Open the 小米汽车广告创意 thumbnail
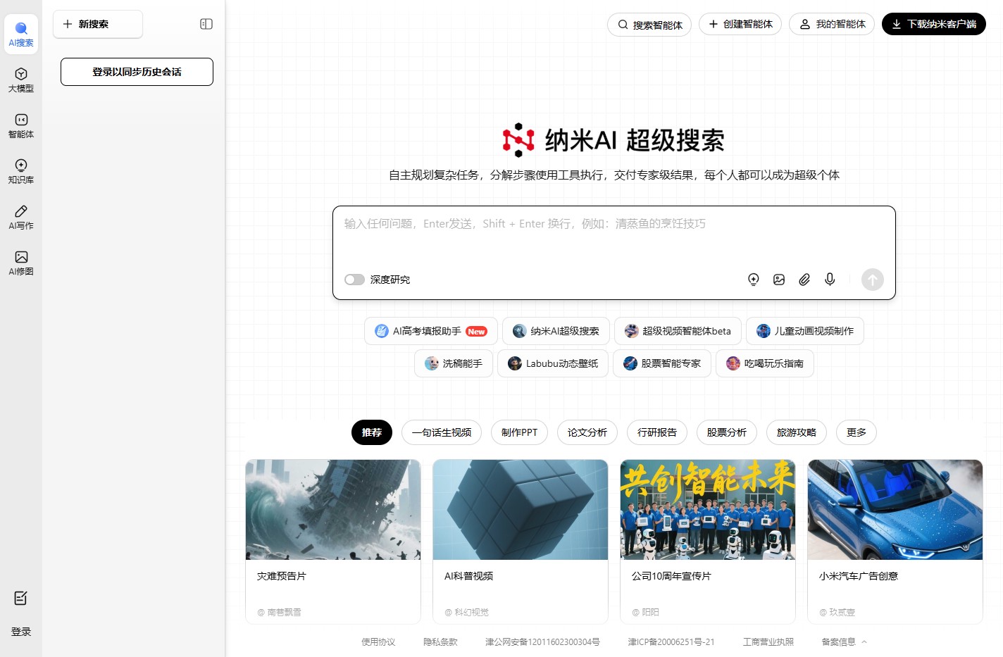The width and height of the screenshot is (1003, 657). [x=895, y=510]
